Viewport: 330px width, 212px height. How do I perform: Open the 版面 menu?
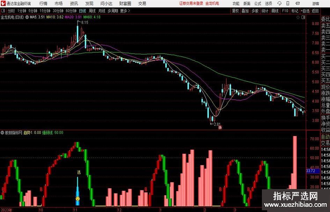coord(247,3)
